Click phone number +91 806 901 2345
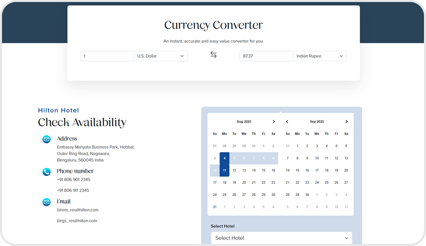This screenshot has height=246, width=426. (x=74, y=179)
